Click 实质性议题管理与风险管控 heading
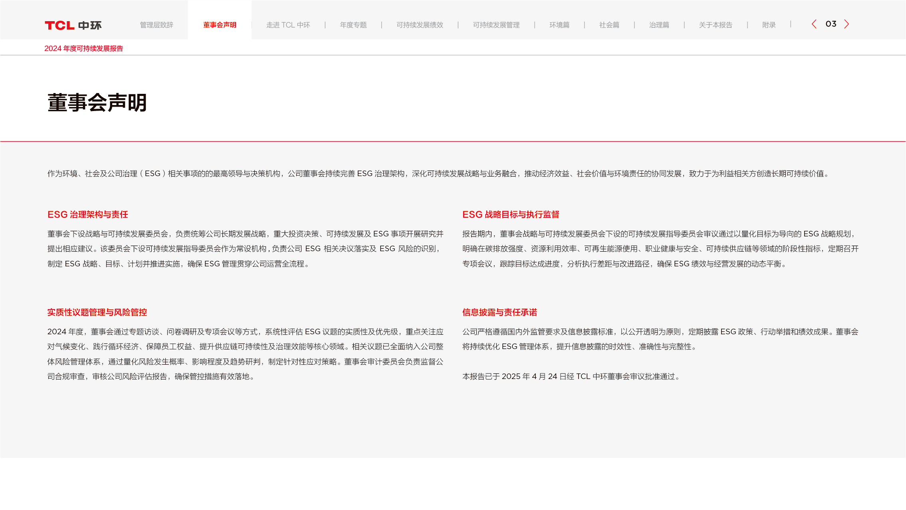The width and height of the screenshot is (906, 510). coord(97,312)
